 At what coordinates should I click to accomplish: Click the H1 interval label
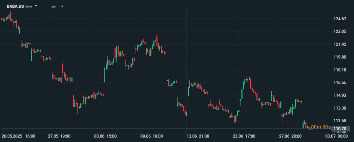[54, 7]
